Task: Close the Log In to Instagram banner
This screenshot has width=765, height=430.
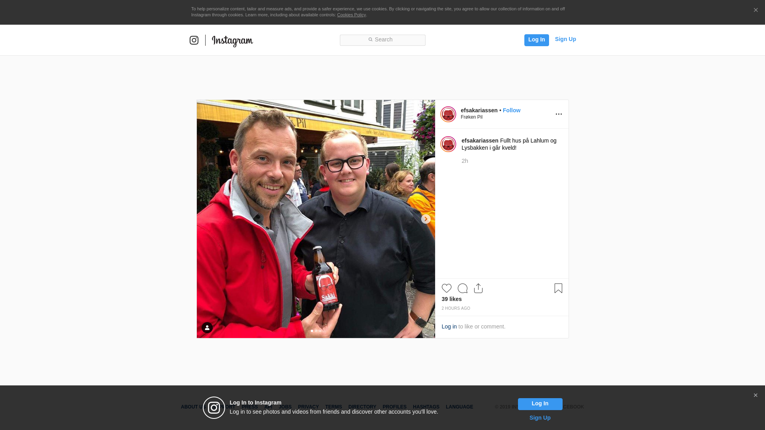Action: point(755,395)
